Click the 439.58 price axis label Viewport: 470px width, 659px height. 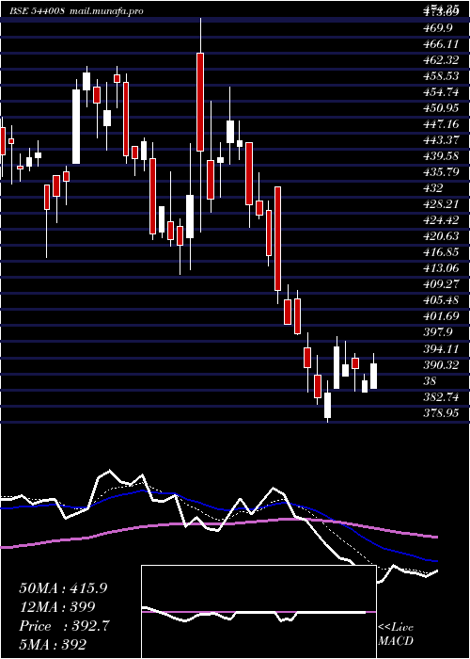tap(441, 156)
